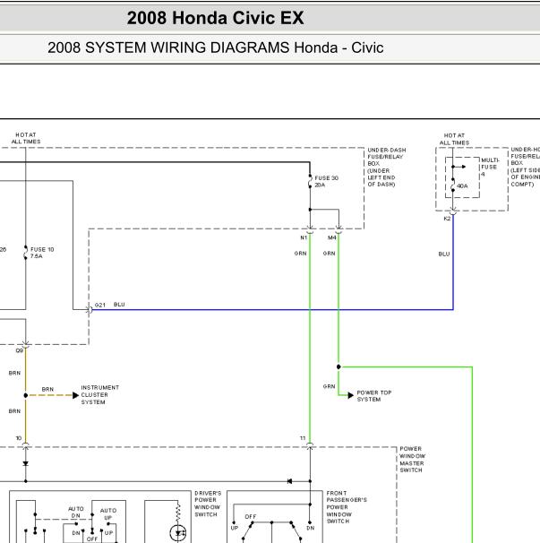Screen dimensions: 540x543
Task: Select the "POWER TOP SYSTEM" label
Action: click(373, 396)
